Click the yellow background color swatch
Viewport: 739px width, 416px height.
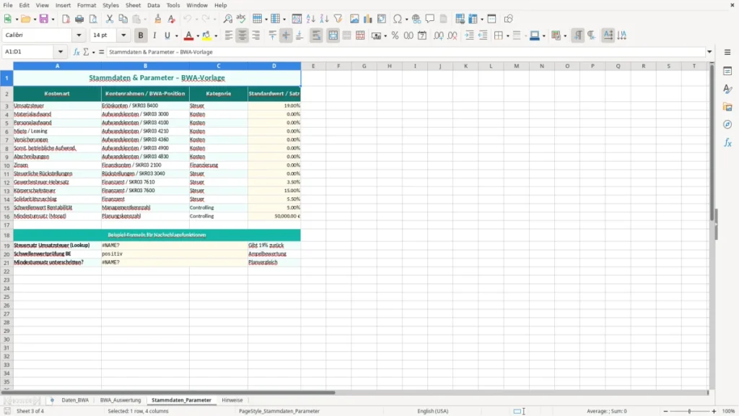click(206, 35)
